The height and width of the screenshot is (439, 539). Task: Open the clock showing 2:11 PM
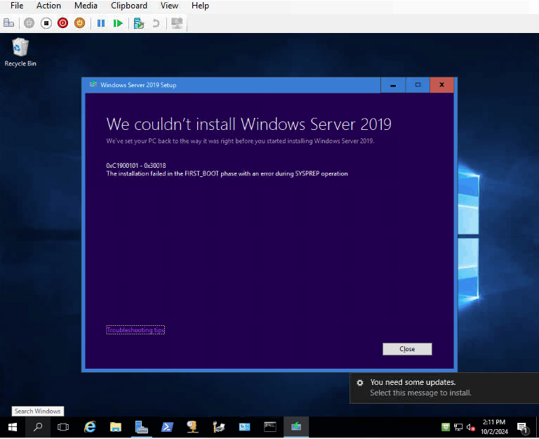pos(494,426)
